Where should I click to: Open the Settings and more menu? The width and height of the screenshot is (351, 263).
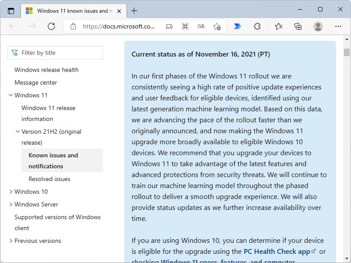(338, 26)
